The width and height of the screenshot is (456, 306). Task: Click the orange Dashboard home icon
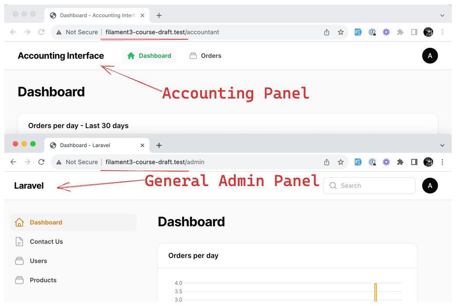click(x=19, y=222)
